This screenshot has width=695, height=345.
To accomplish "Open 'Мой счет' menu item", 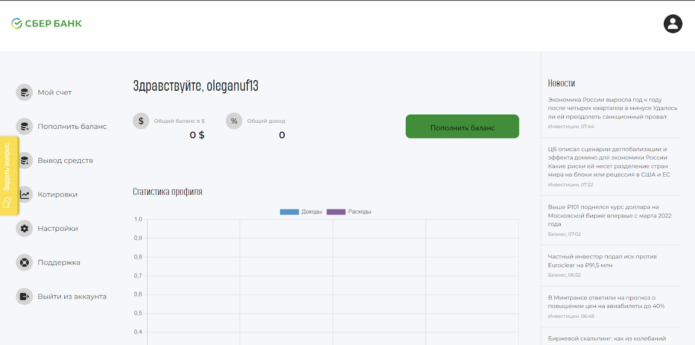I will pos(55,92).
